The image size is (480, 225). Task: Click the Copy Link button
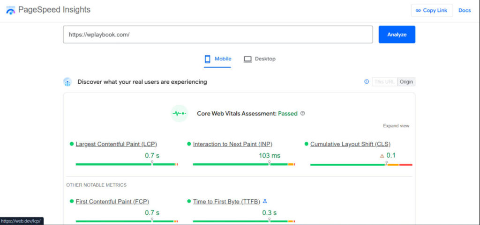(x=432, y=10)
